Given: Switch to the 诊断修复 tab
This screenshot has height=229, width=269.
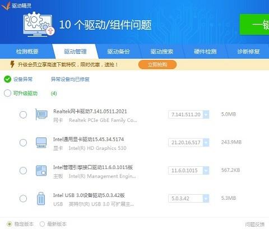Looking at the screenshot, I should (248, 52).
